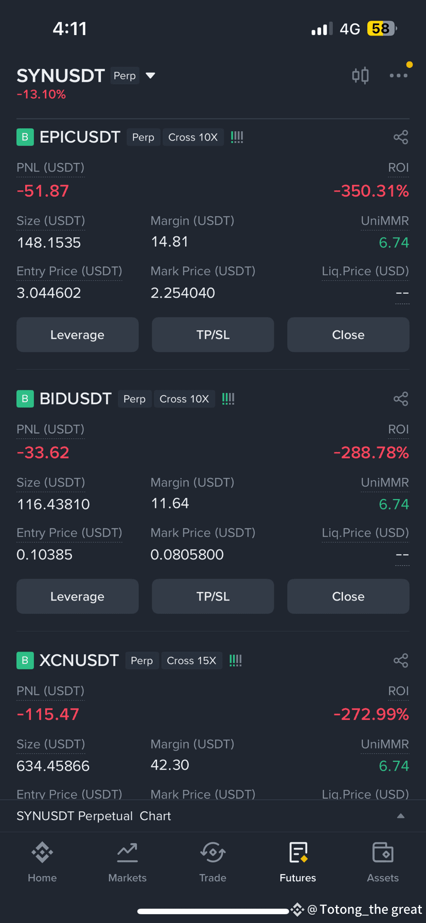Tap the EPICUSDT ADL indicator bars
426x923 pixels.
pyautogui.click(x=237, y=137)
